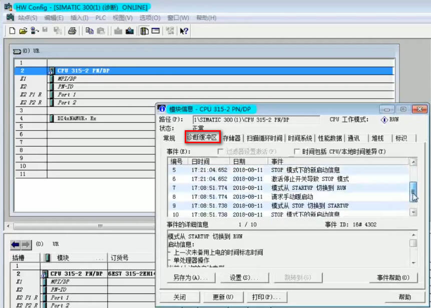431x308 pixels.
Task: Switch to the 扫描循环时间 tab
Action: coord(264,138)
